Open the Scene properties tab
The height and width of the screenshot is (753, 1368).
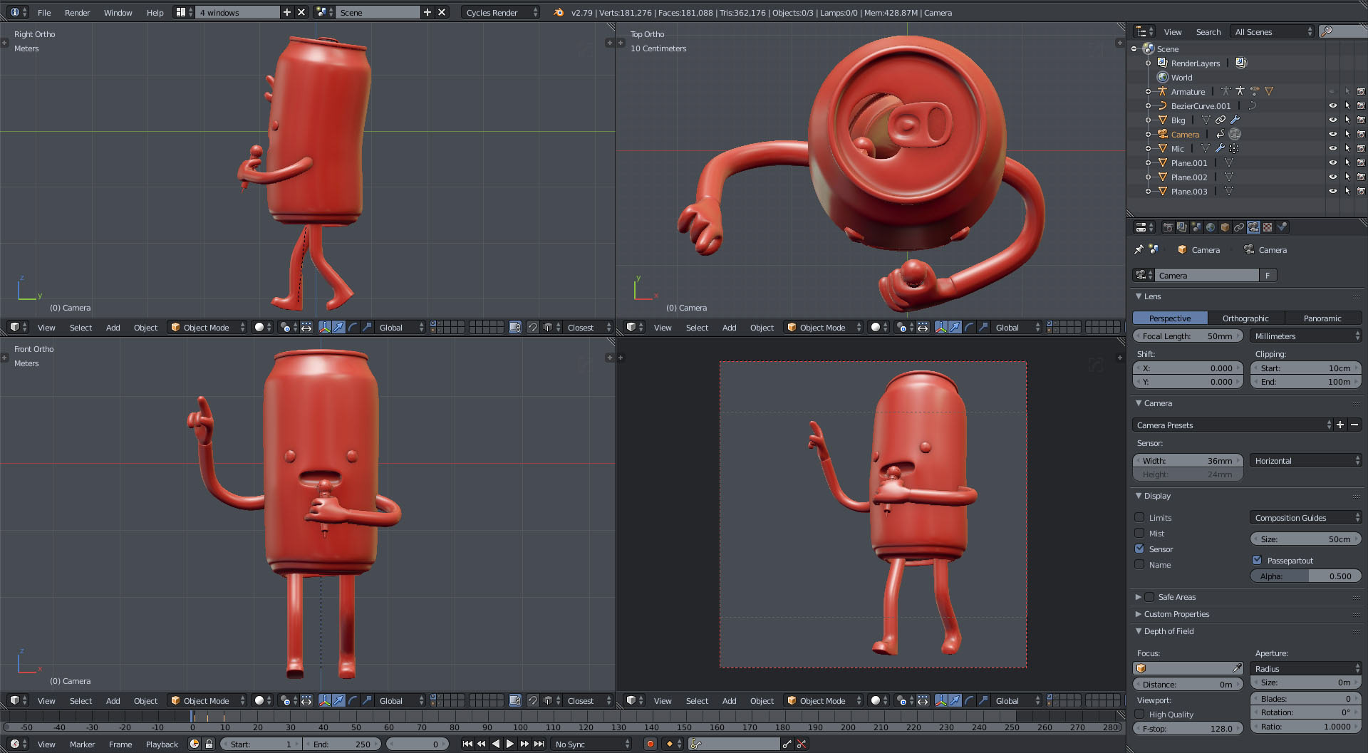[x=1196, y=227]
